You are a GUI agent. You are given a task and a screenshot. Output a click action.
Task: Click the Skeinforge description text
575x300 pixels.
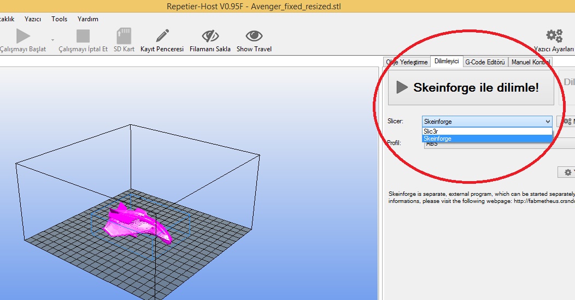coord(482,197)
